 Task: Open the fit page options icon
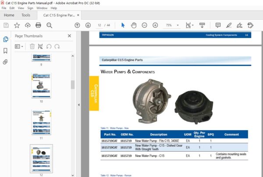point(189,25)
